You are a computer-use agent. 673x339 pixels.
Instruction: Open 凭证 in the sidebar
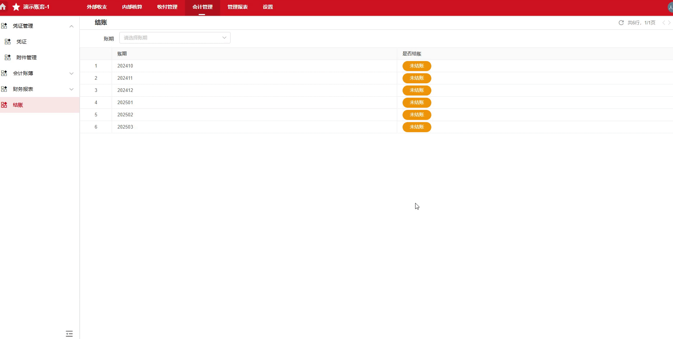(22, 42)
